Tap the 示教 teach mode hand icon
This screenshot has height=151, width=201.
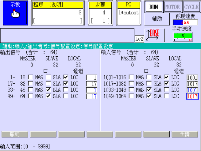coord(15,13)
